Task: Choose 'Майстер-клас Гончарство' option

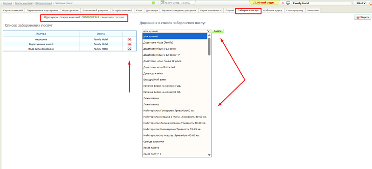Action: pos(175,110)
